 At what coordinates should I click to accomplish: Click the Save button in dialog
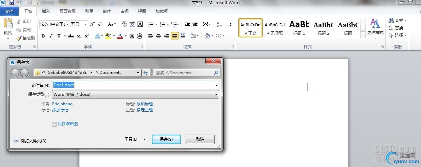coord(166,139)
